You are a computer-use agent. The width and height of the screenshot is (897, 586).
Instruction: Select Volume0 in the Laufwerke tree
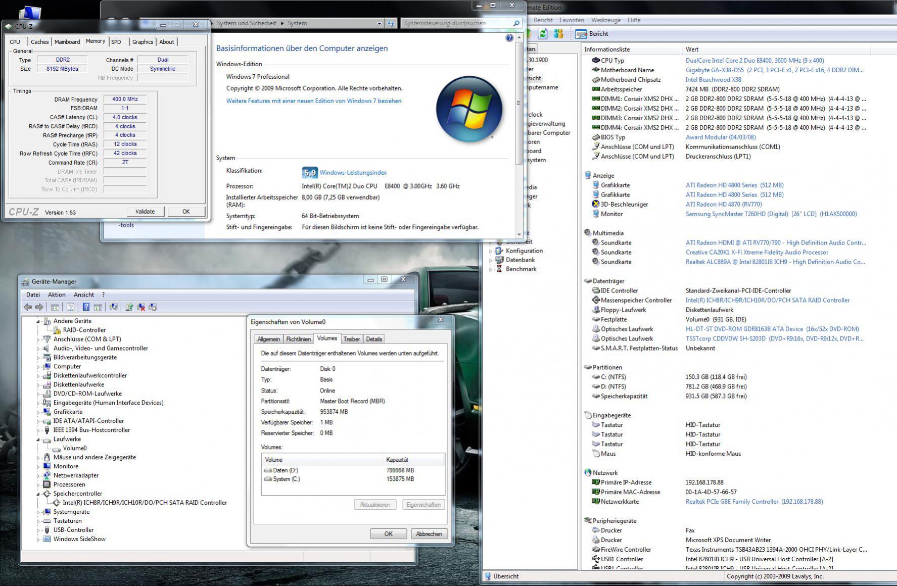74,448
